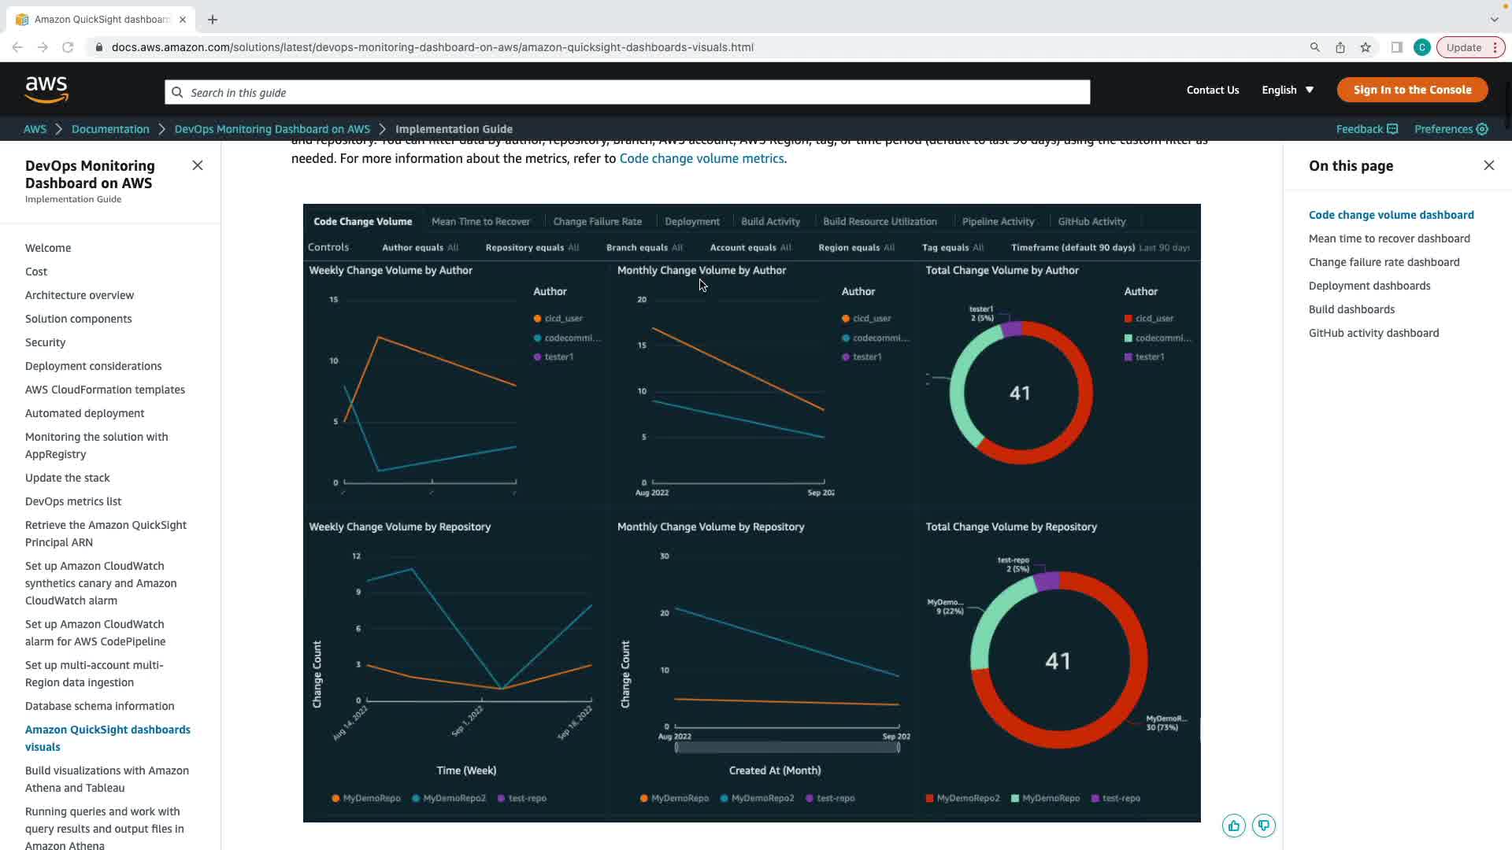This screenshot has width=1512, height=850.
Task: Click the thumbs up feedback icon
Action: 1233,826
